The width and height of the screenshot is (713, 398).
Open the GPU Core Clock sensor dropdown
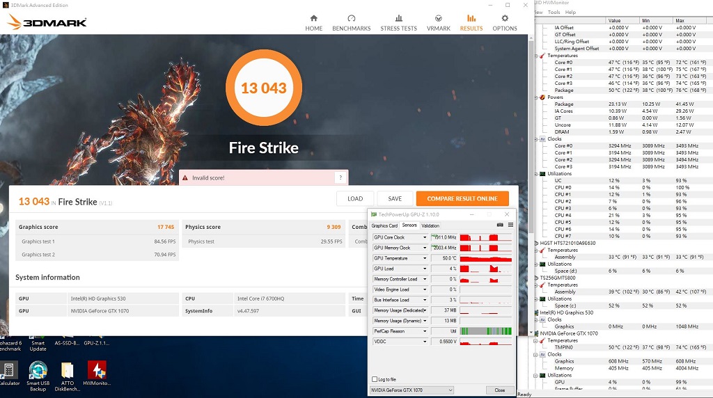tap(425, 237)
